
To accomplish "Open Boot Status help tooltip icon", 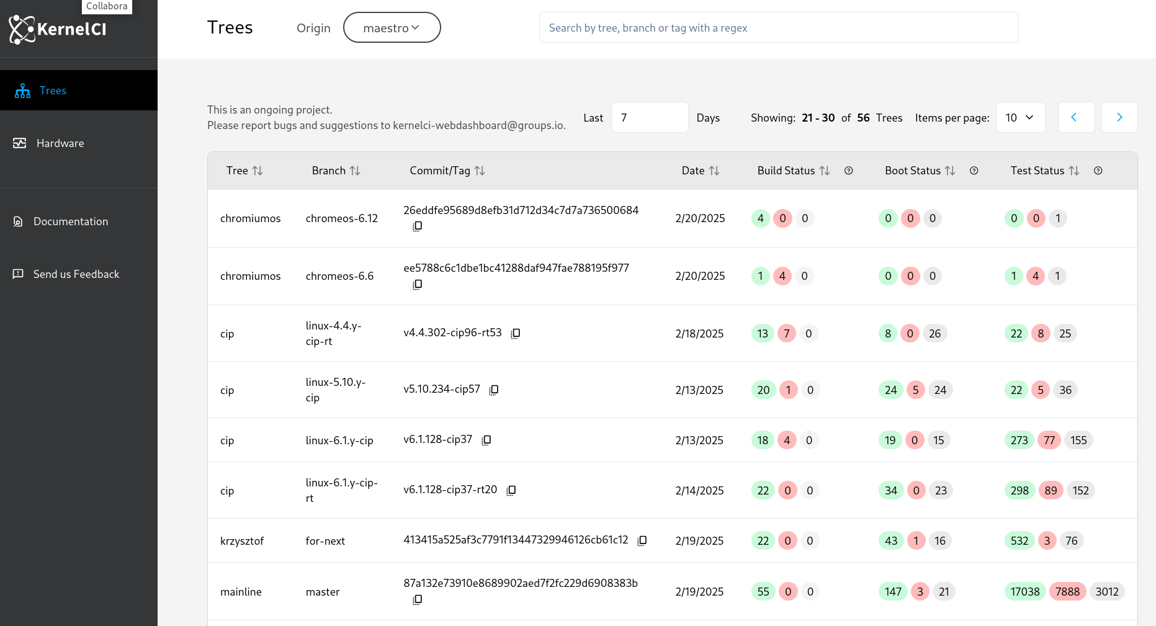I will coord(974,171).
